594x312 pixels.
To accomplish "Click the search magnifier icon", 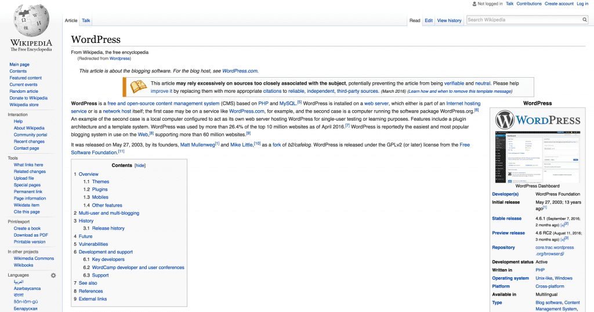I will point(585,20).
